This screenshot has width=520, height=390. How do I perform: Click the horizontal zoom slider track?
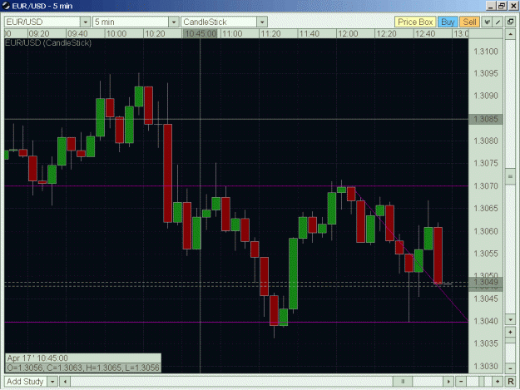tap(479, 382)
